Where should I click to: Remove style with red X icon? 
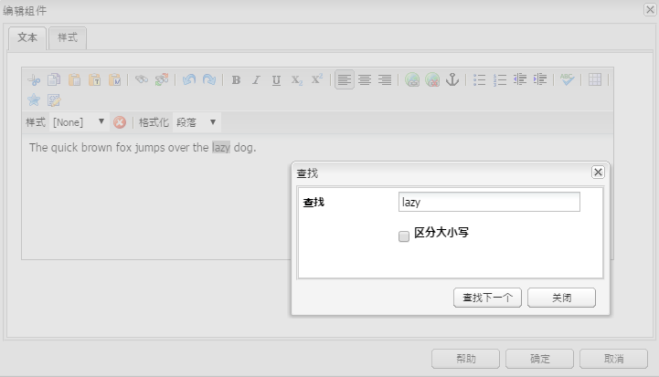pos(120,122)
